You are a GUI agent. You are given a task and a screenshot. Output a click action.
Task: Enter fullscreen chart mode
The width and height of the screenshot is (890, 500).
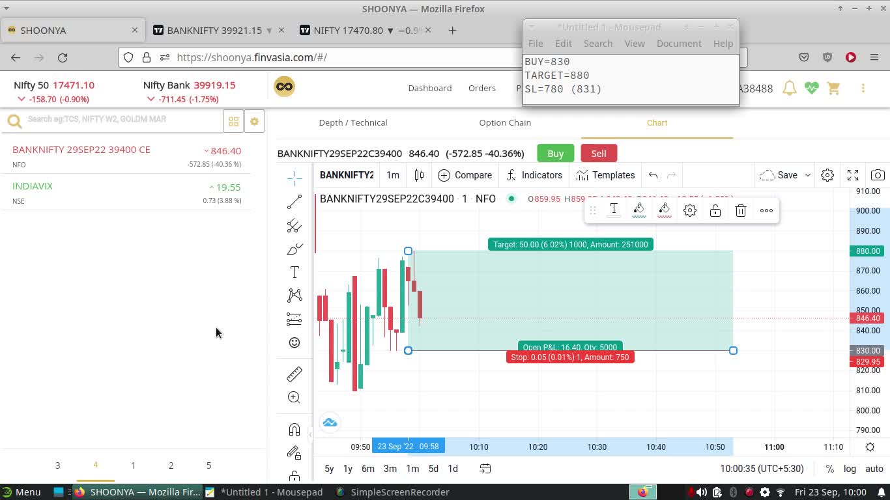click(x=853, y=175)
